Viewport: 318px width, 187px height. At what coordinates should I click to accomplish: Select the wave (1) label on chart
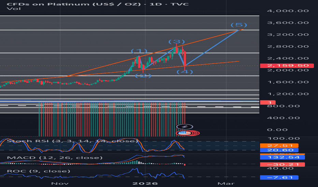(x=140, y=51)
